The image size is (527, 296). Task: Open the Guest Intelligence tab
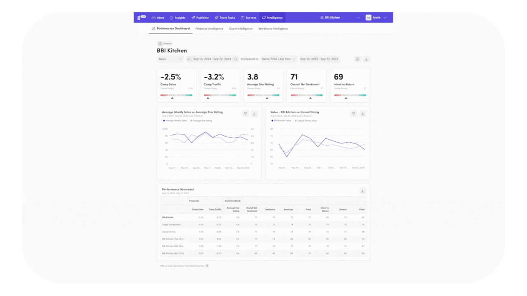click(x=241, y=29)
